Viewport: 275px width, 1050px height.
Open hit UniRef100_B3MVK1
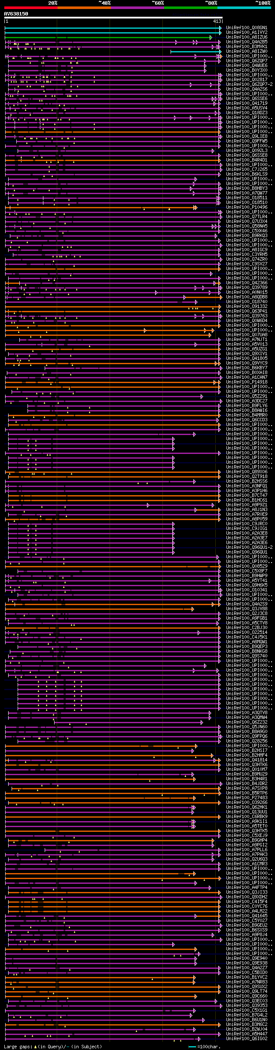[247, 47]
